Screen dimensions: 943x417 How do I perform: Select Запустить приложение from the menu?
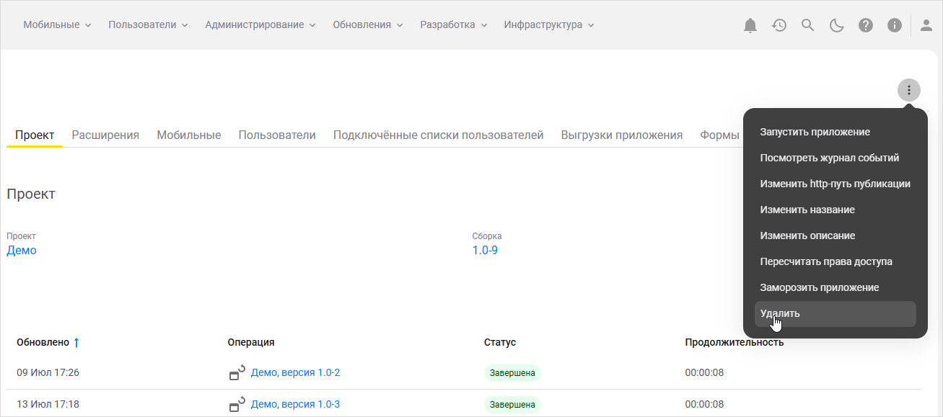coord(835,133)
